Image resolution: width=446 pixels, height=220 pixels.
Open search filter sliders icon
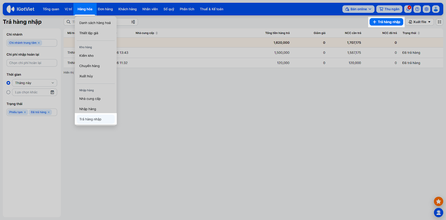(133, 22)
